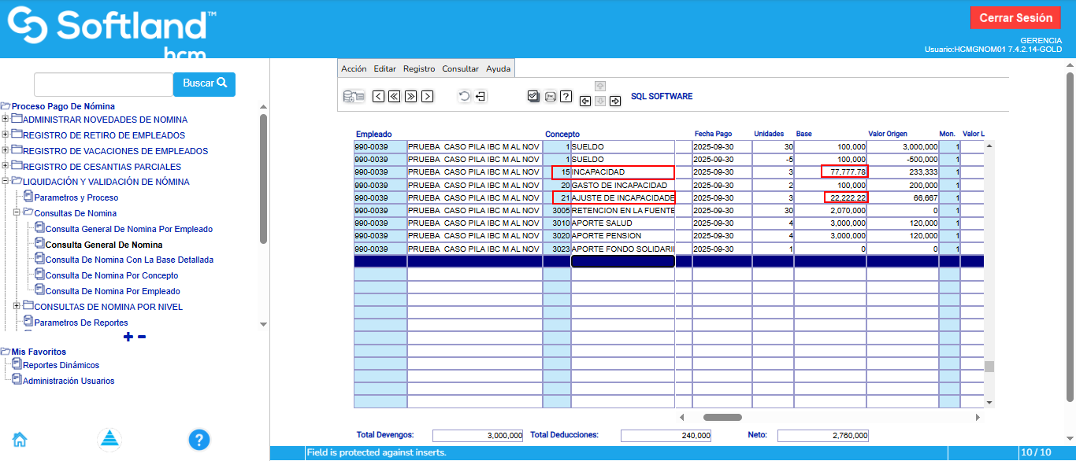The height and width of the screenshot is (461, 1076).
Task: Click the database query icon in toolbar
Action: click(x=354, y=97)
